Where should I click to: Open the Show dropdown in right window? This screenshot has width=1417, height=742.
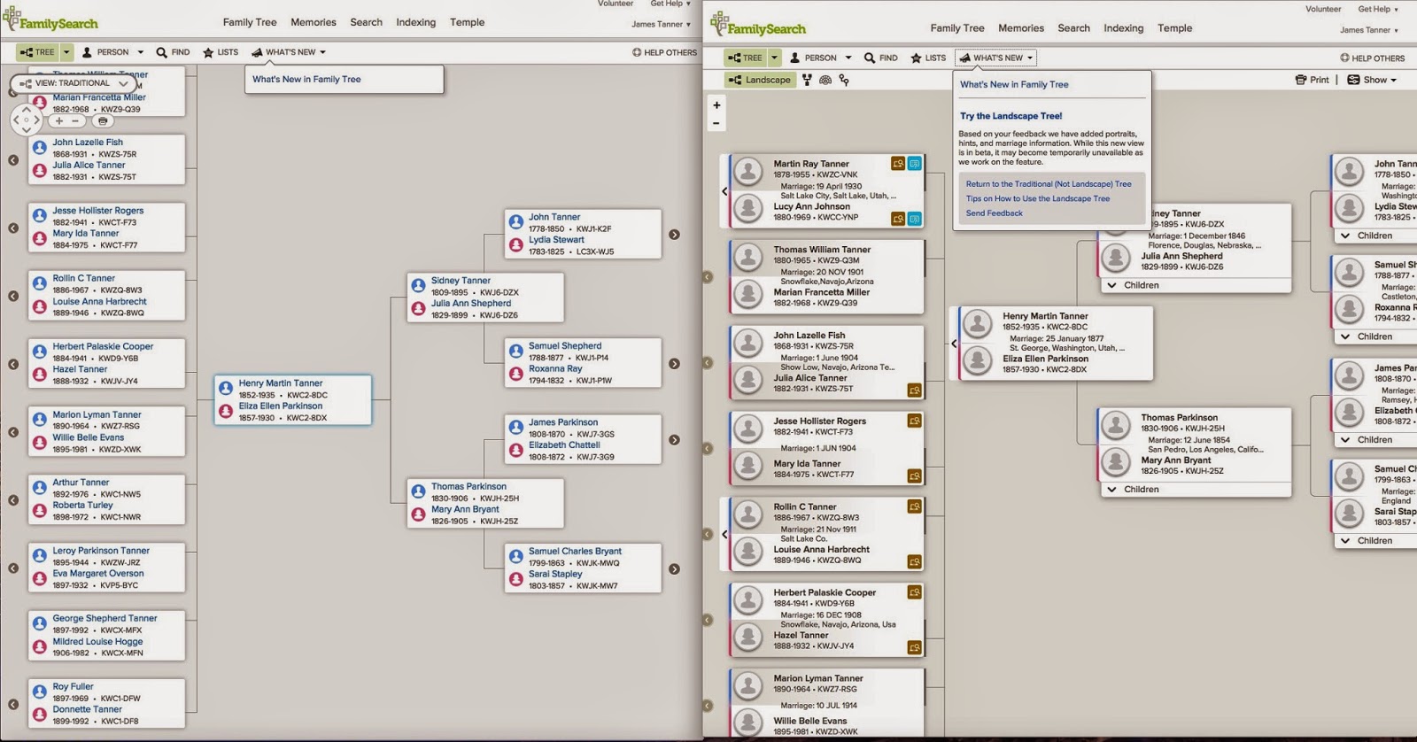click(1372, 80)
